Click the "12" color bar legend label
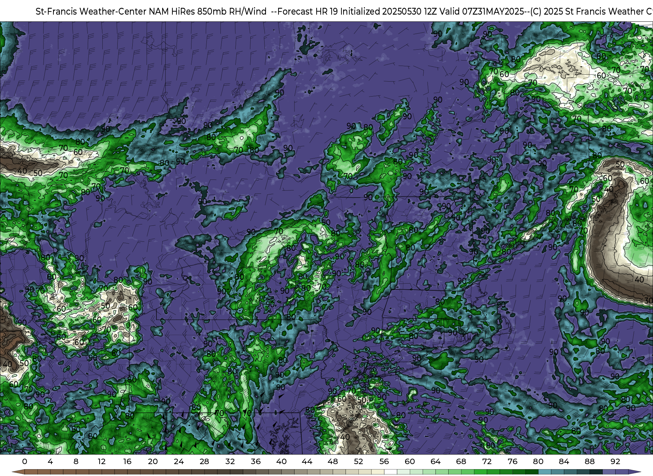Viewport: 653px width, 476px height. [x=102, y=461]
